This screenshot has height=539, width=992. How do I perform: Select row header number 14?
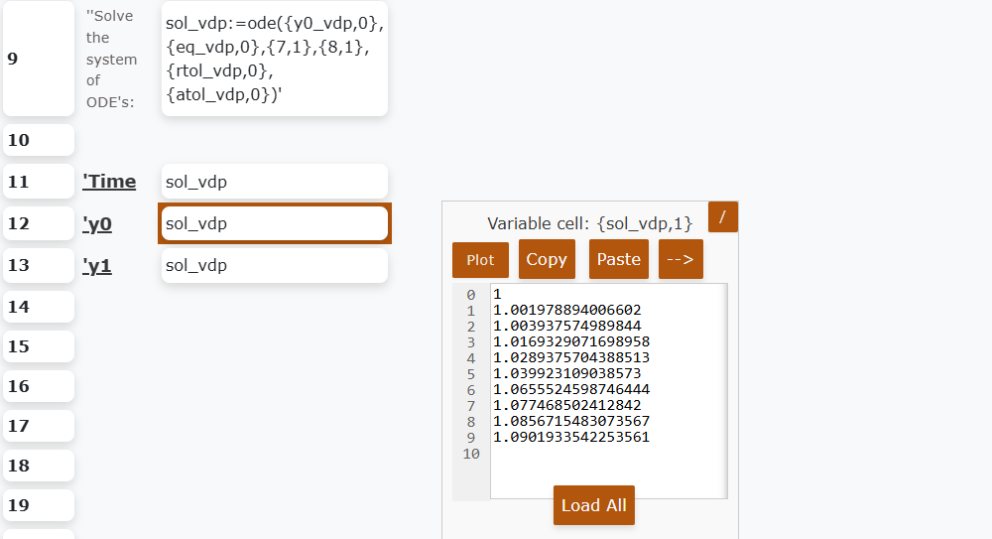point(39,307)
